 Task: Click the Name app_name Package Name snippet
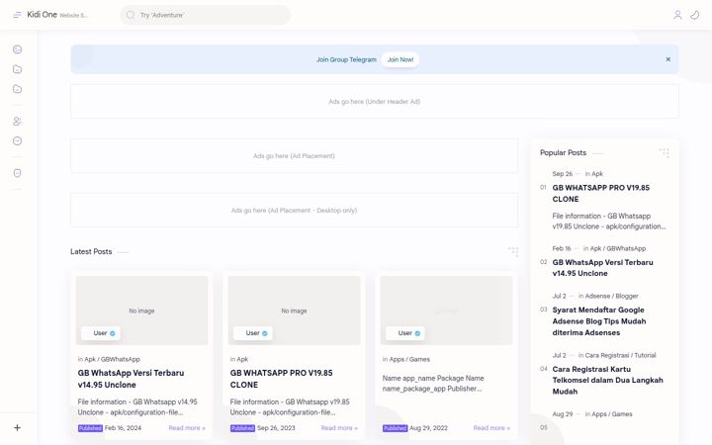coord(433,384)
